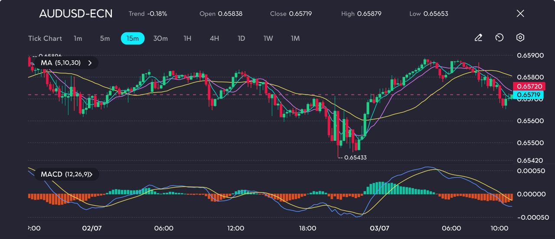Click the AUDUSD-ECN symbol title
The height and width of the screenshot is (239, 555).
click(75, 13)
